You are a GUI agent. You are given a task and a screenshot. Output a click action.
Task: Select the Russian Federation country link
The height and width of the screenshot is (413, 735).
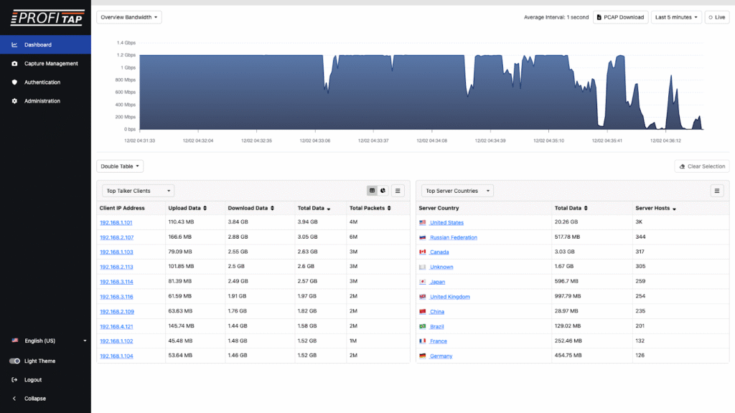point(453,237)
